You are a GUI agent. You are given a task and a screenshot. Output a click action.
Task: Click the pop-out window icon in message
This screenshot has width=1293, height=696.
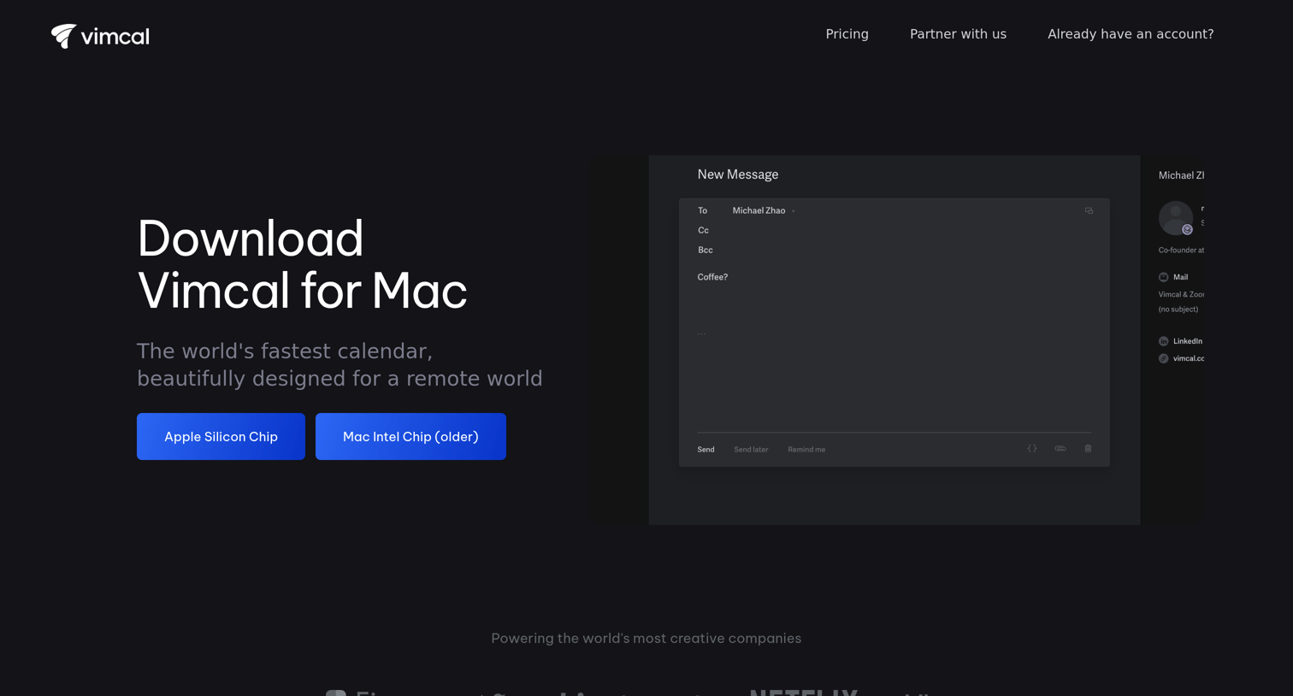(x=1089, y=210)
